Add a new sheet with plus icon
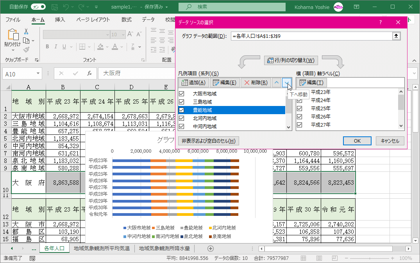 pyautogui.click(x=211, y=248)
